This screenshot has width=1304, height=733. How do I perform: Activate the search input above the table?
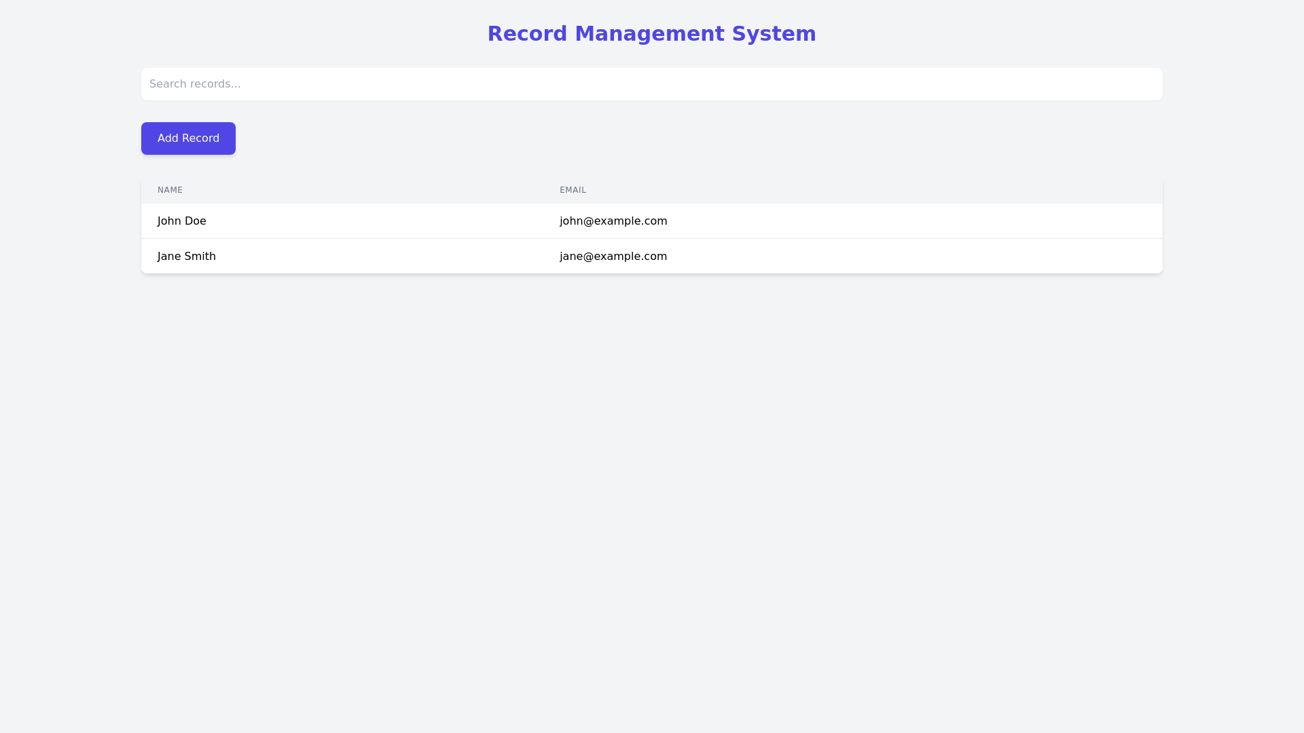pos(652,83)
